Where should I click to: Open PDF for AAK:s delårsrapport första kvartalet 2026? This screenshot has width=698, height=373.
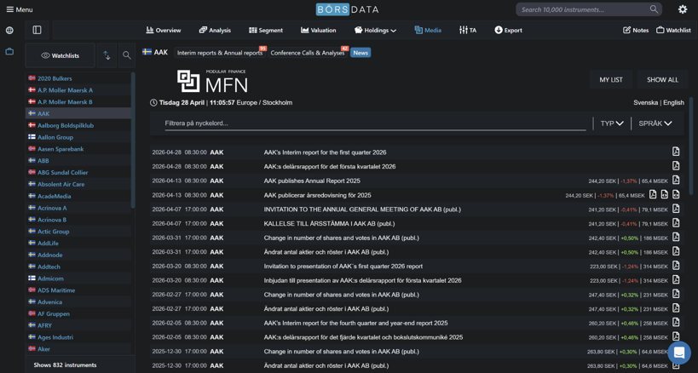click(x=676, y=166)
